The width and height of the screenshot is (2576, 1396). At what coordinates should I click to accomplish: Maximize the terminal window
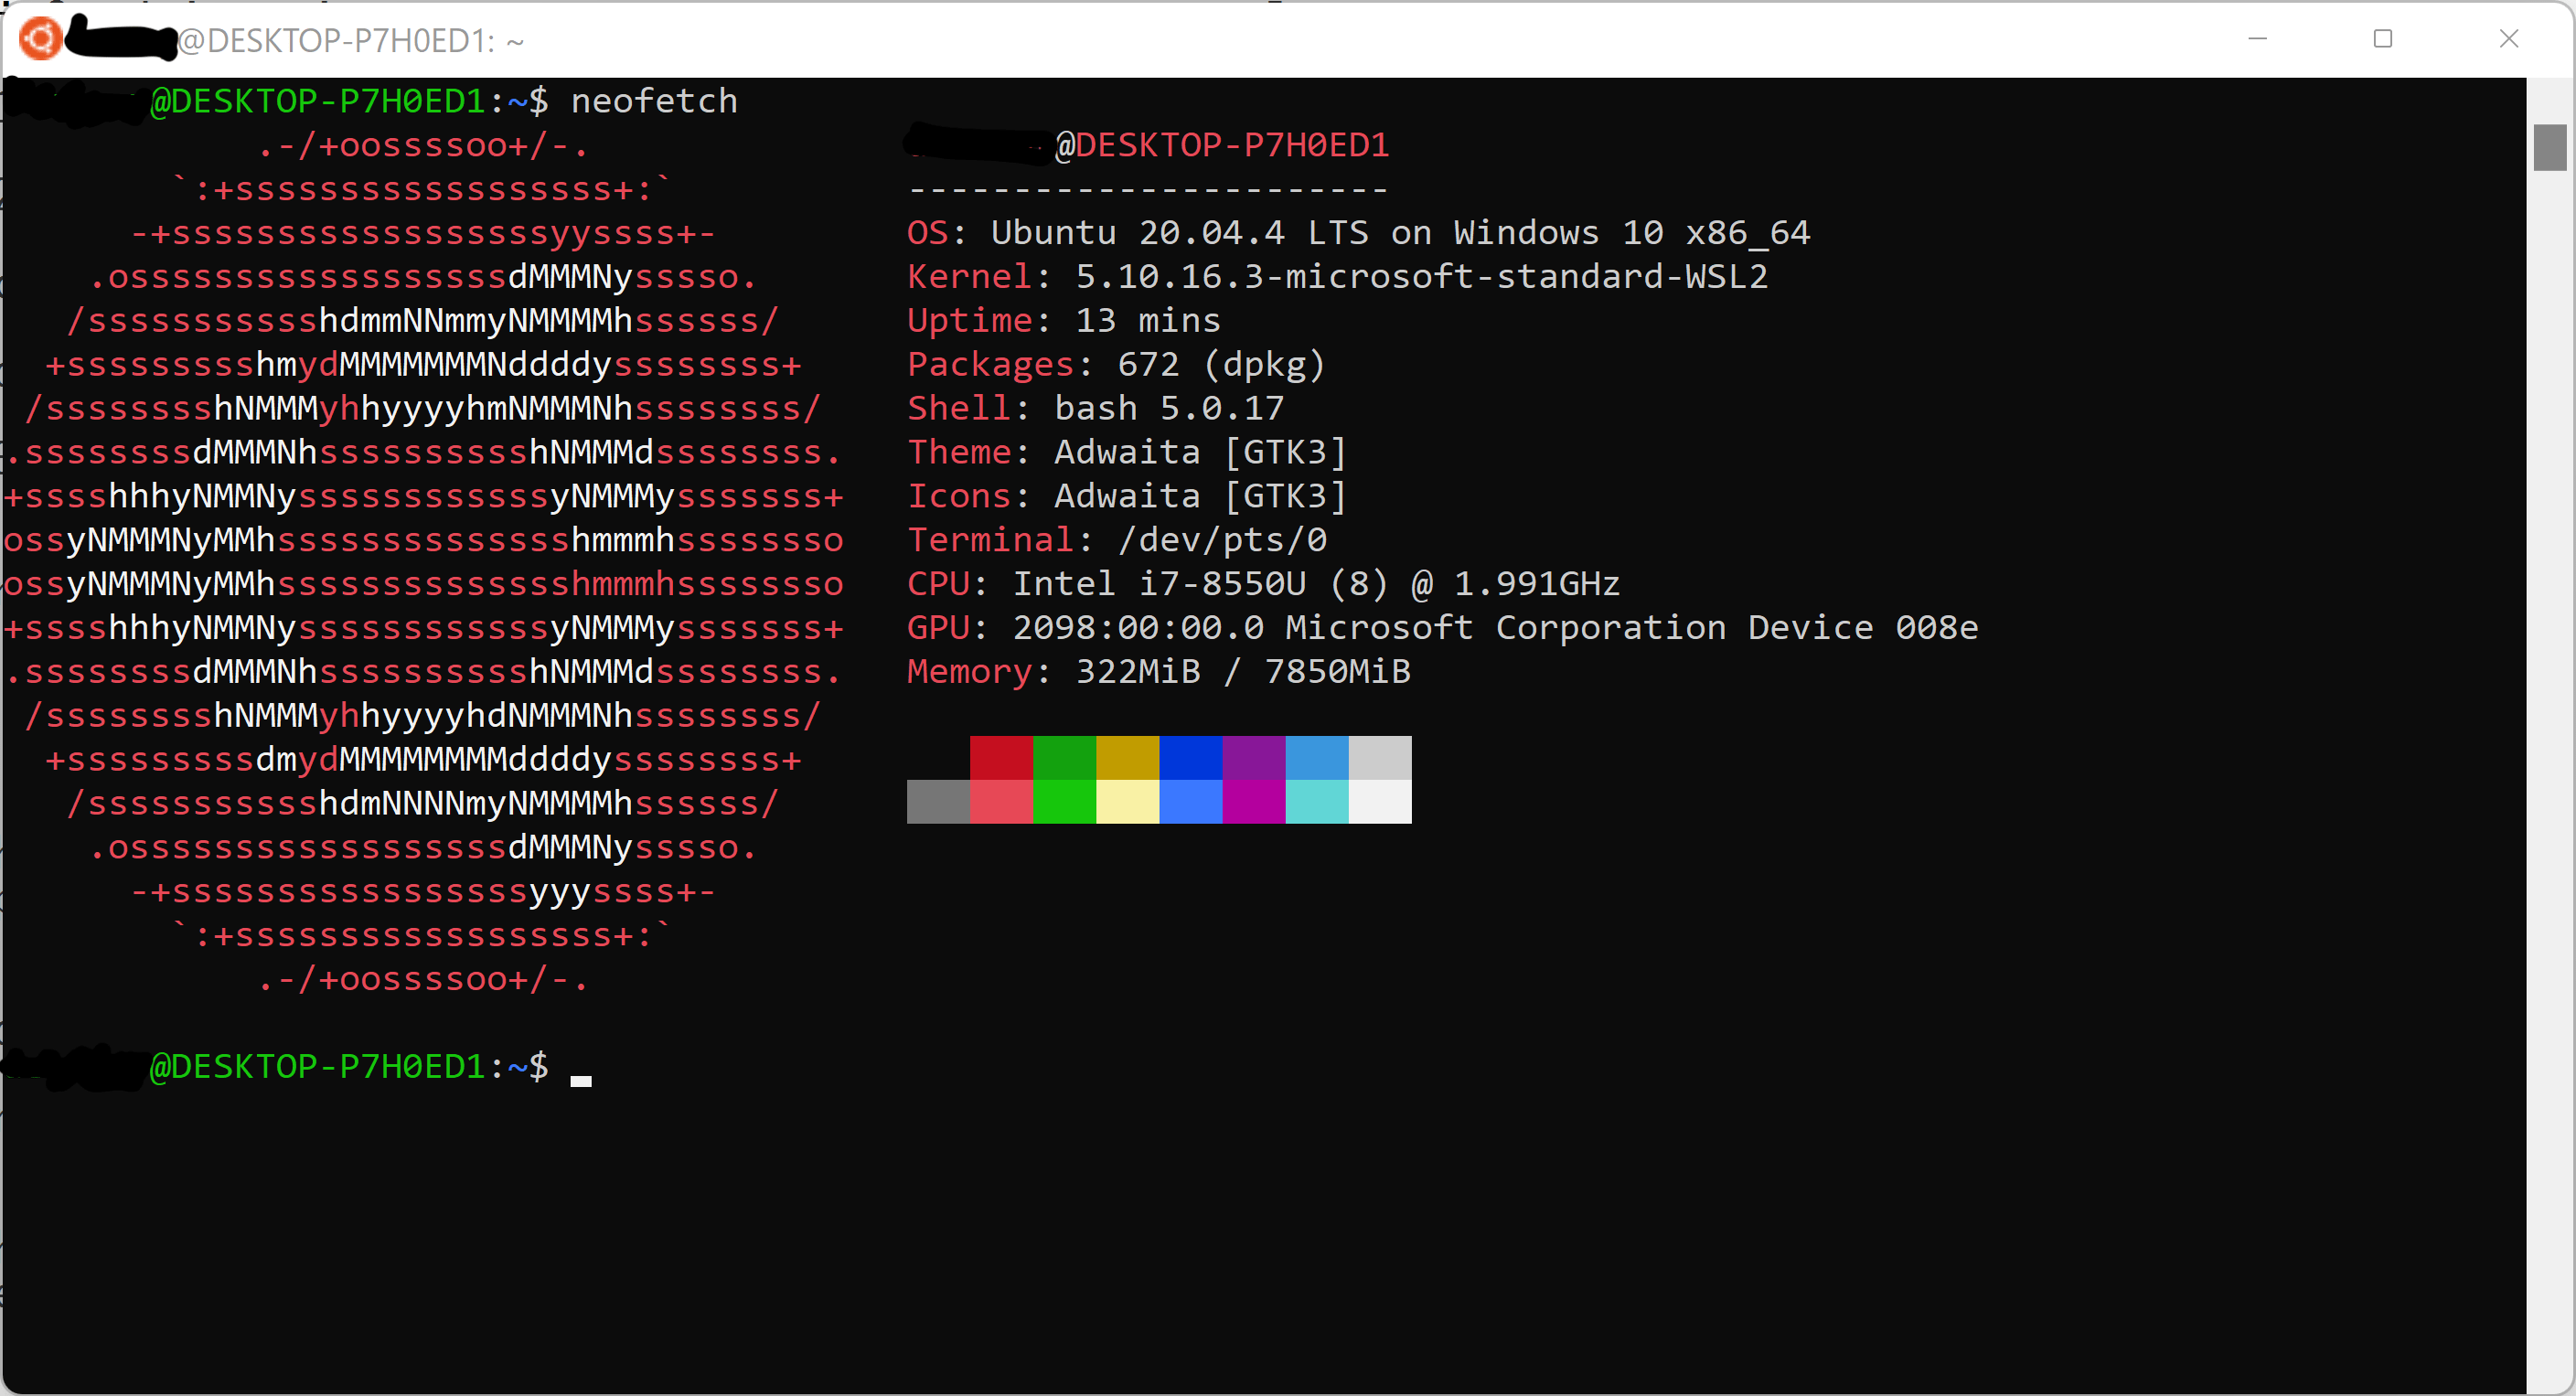pyautogui.click(x=2383, y=39)
